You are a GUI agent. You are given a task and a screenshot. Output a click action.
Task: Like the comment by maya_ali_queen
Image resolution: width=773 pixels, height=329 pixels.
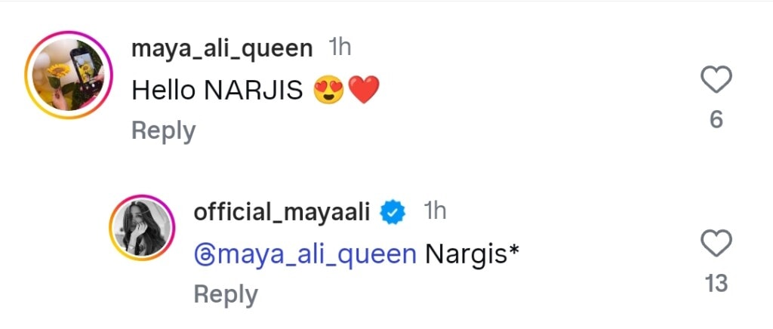[716, 80]
